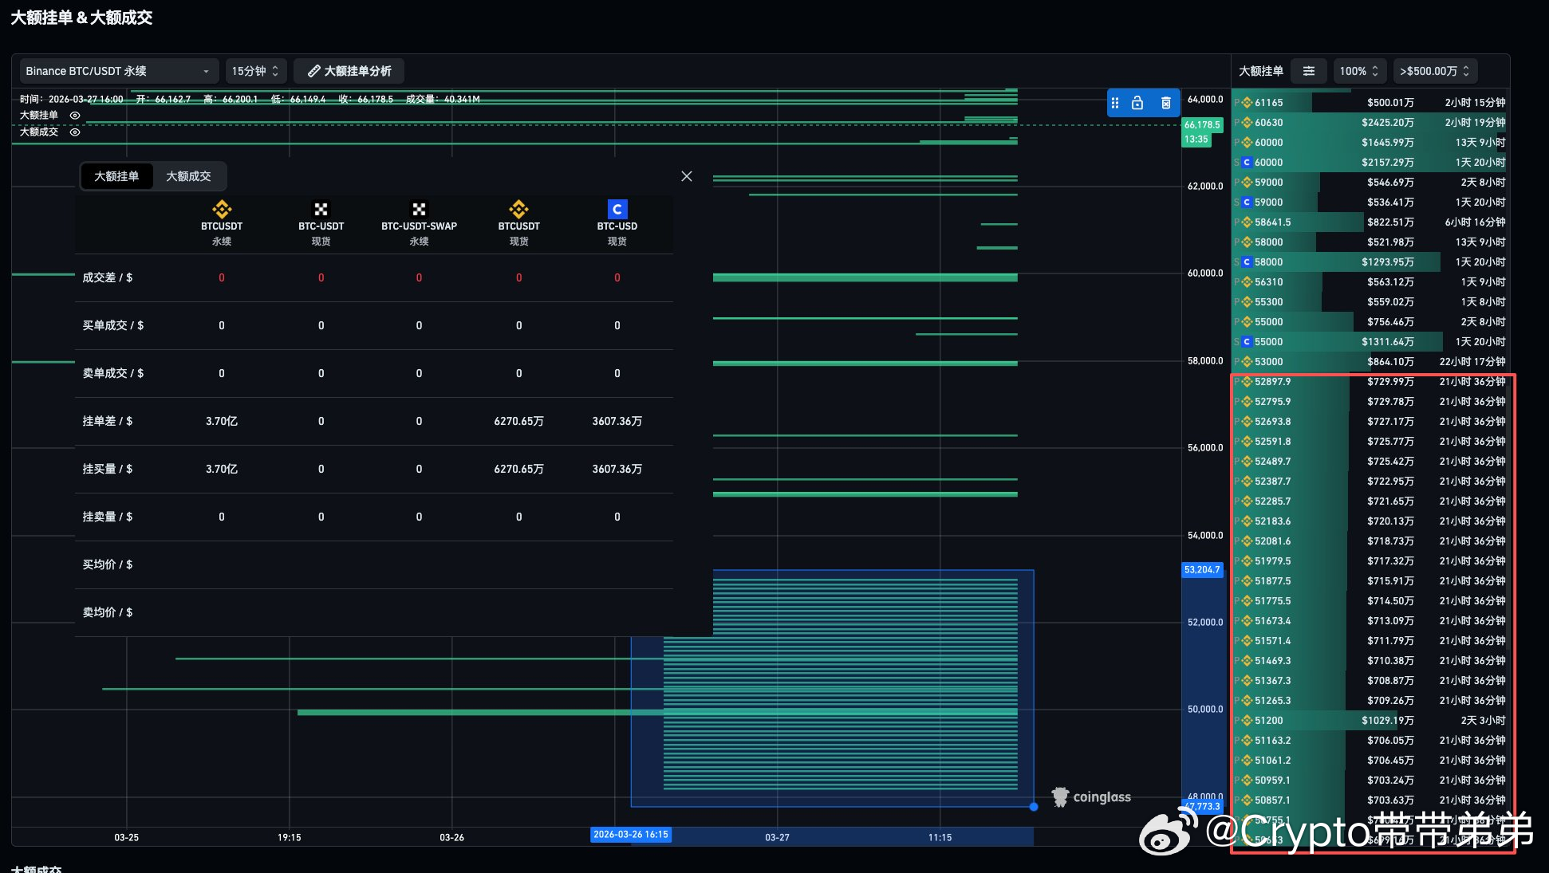The width and height of the screenshot is (1549, 873).
Task: Click the 大额挂单分析 button
Action: click(x=349, y=71)
